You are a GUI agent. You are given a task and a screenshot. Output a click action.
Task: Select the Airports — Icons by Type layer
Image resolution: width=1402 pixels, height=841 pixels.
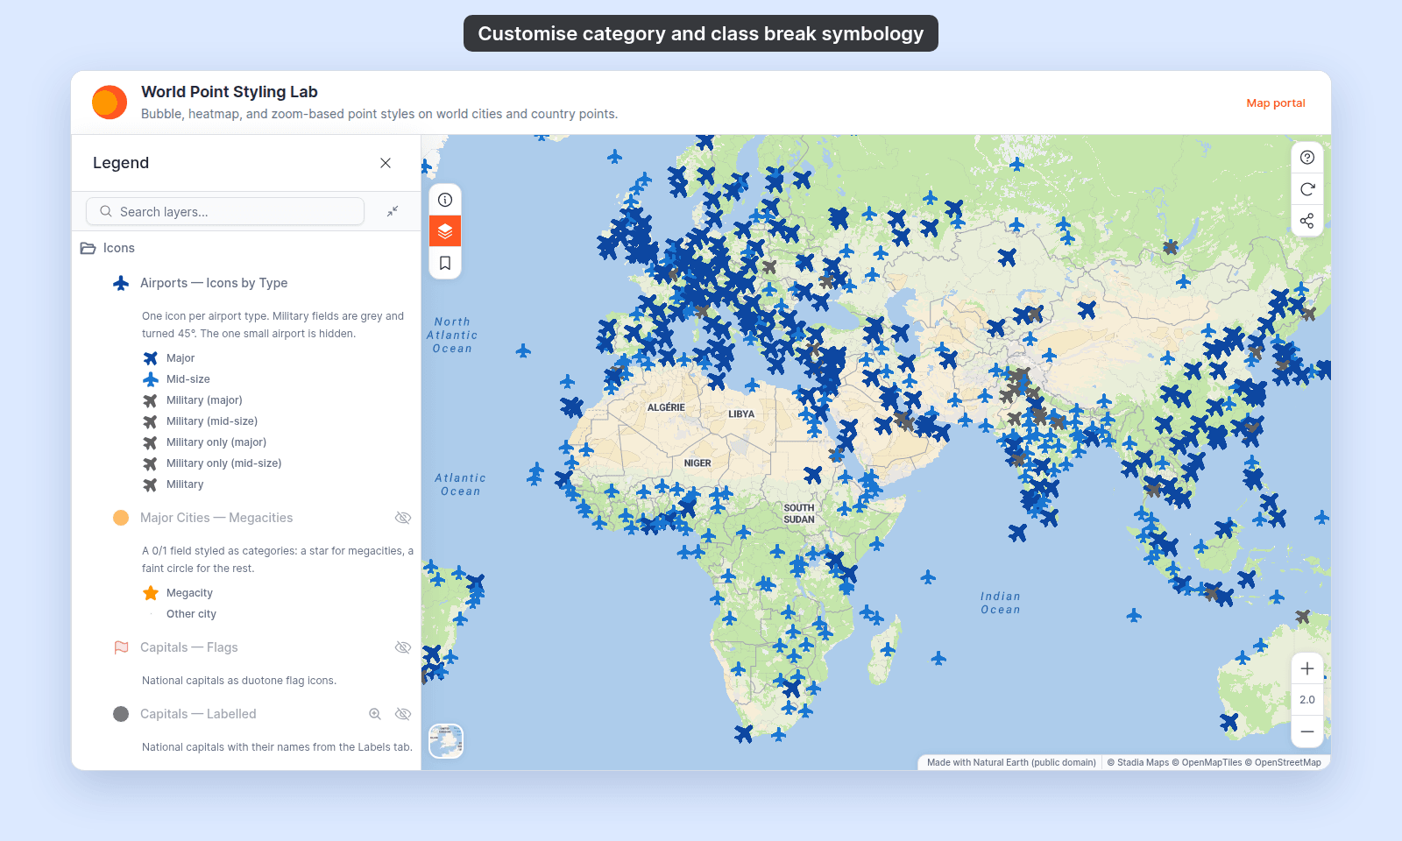[x=214, y=283]
